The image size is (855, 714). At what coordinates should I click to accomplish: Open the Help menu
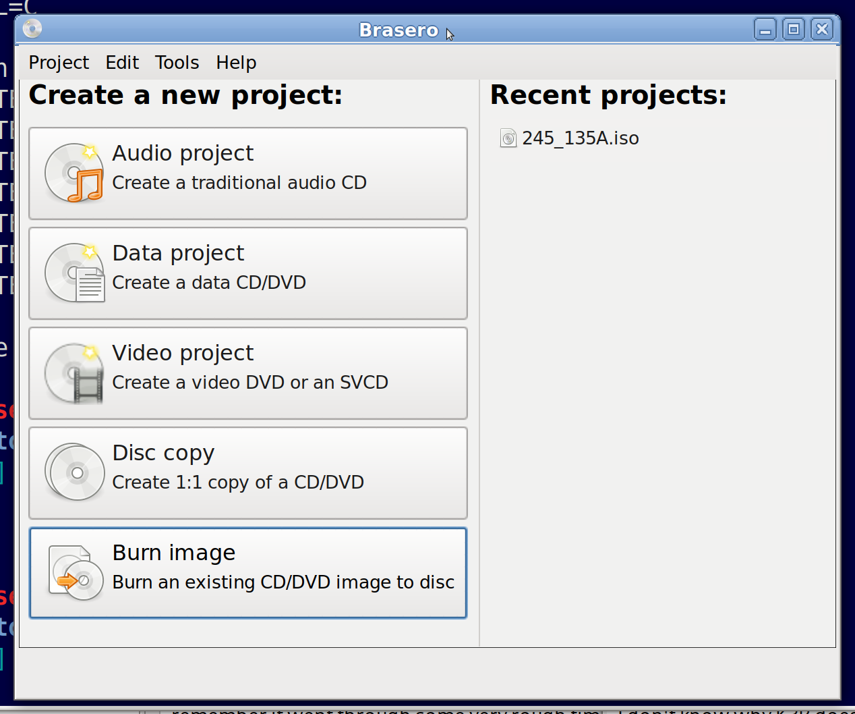[236, 63]
